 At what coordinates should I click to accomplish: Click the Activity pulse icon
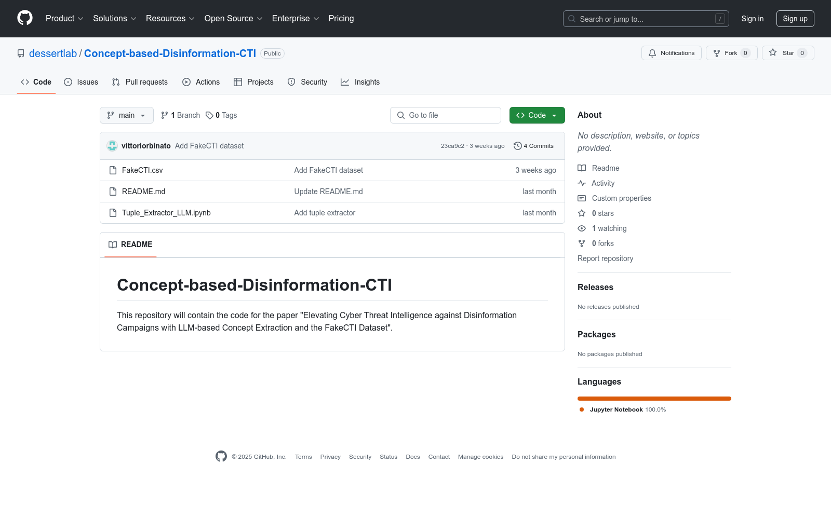[x=582, y=183]
